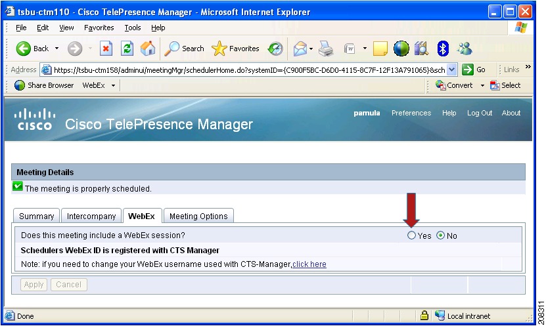The image size is (546, 326).
Task: Open the Help menu in menu bar
Action: pyautogui.click(x=158, y=28)
